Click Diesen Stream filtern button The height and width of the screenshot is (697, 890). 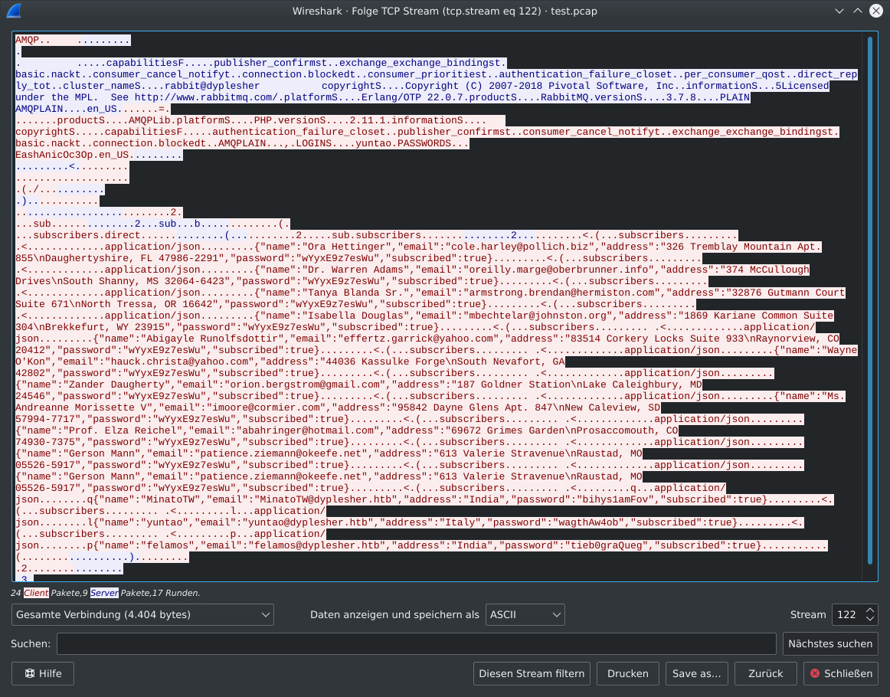pyautogui.click(x=532, y=674)
